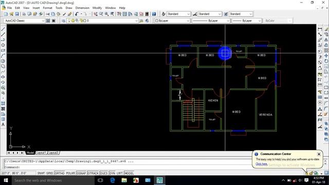Close the Communication Center balloon
The image size is (329, 185).
(x=319, y=154)
